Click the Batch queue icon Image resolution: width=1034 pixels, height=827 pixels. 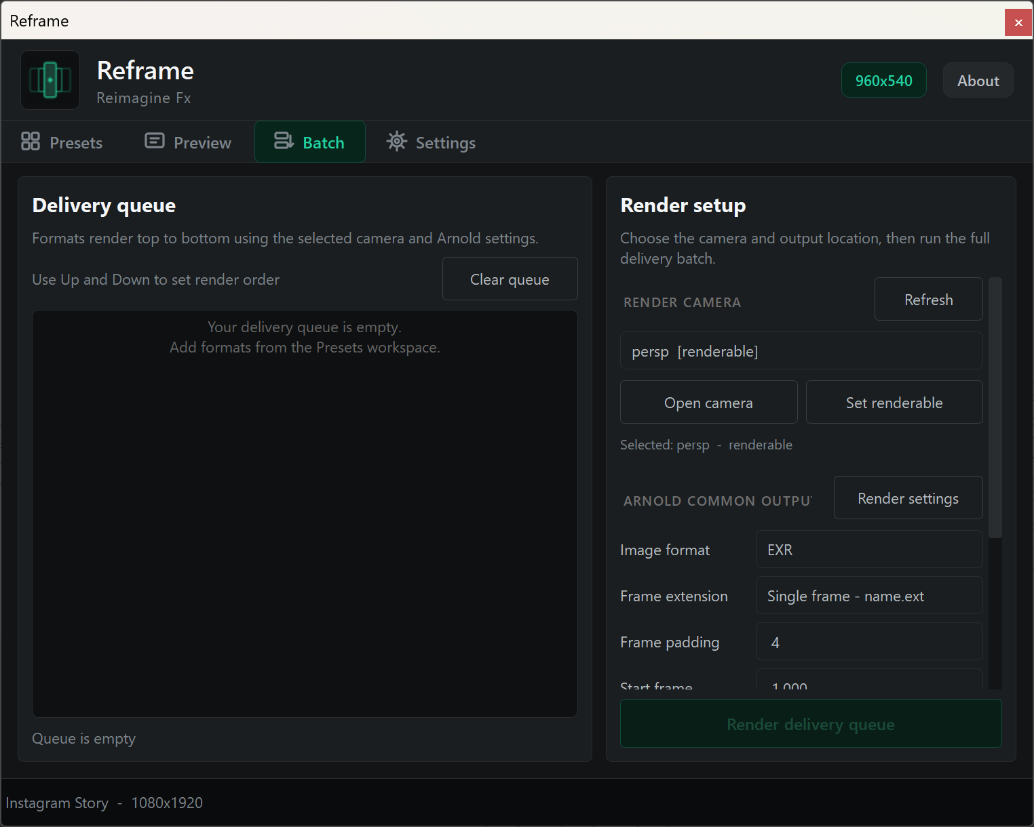[284, 141]
